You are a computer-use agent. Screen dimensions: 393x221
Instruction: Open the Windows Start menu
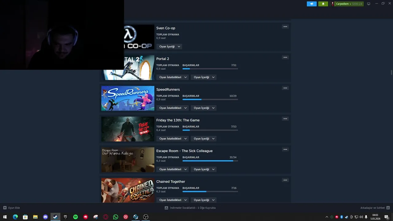(5, 217)
